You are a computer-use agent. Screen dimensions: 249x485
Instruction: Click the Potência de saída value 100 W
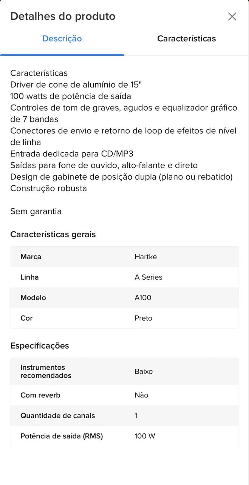(145, 436)
